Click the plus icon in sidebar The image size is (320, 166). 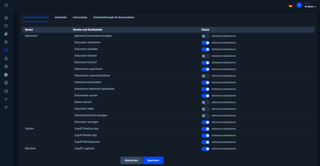6,99
